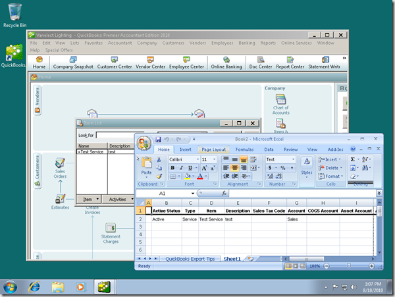Image resolution: width=395 pixels, height=297 pixels.
Task: Open the Name Box A1 dropdown arrow
Action: [x=193, y=194]
